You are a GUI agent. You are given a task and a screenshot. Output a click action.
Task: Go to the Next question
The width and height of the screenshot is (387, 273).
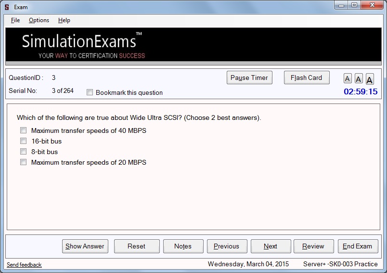click(271, 246)
